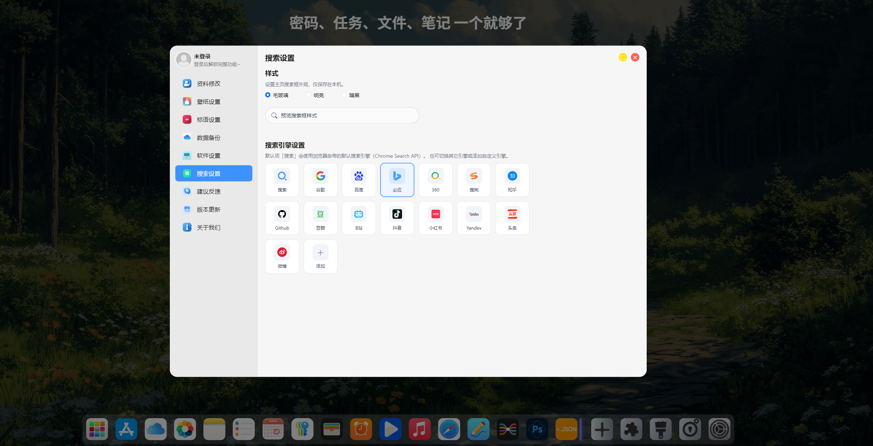Open 关于我们 in the sidebar
Viewport: 873px width, 446px height.
coord(214,227)
